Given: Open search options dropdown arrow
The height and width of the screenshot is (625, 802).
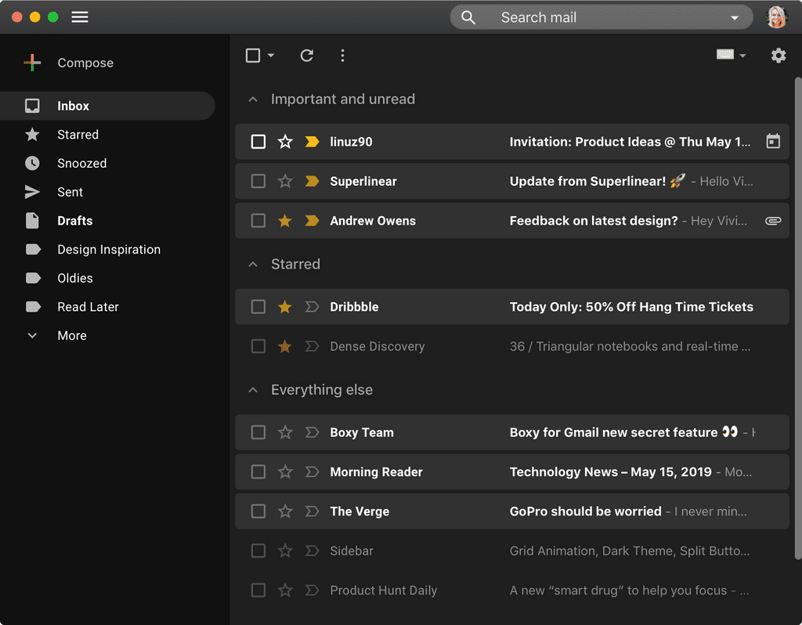Looking at the screenshot, I should pyautogui.click(x=735, y=17).
